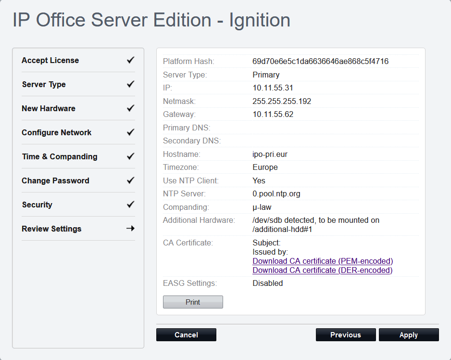This screenshot has width=451, height=360.
Task: Click the checkmark beside Configure Network
Action: click(x=131, y=132)
